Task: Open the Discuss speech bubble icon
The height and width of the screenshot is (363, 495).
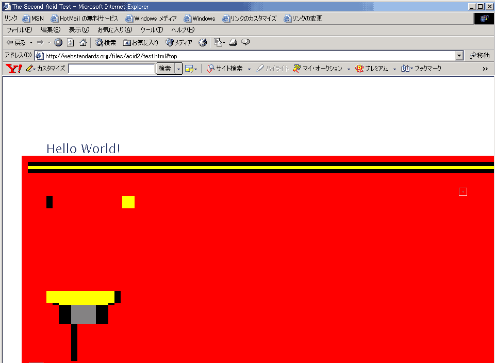Action: click(x=245, y=42)
